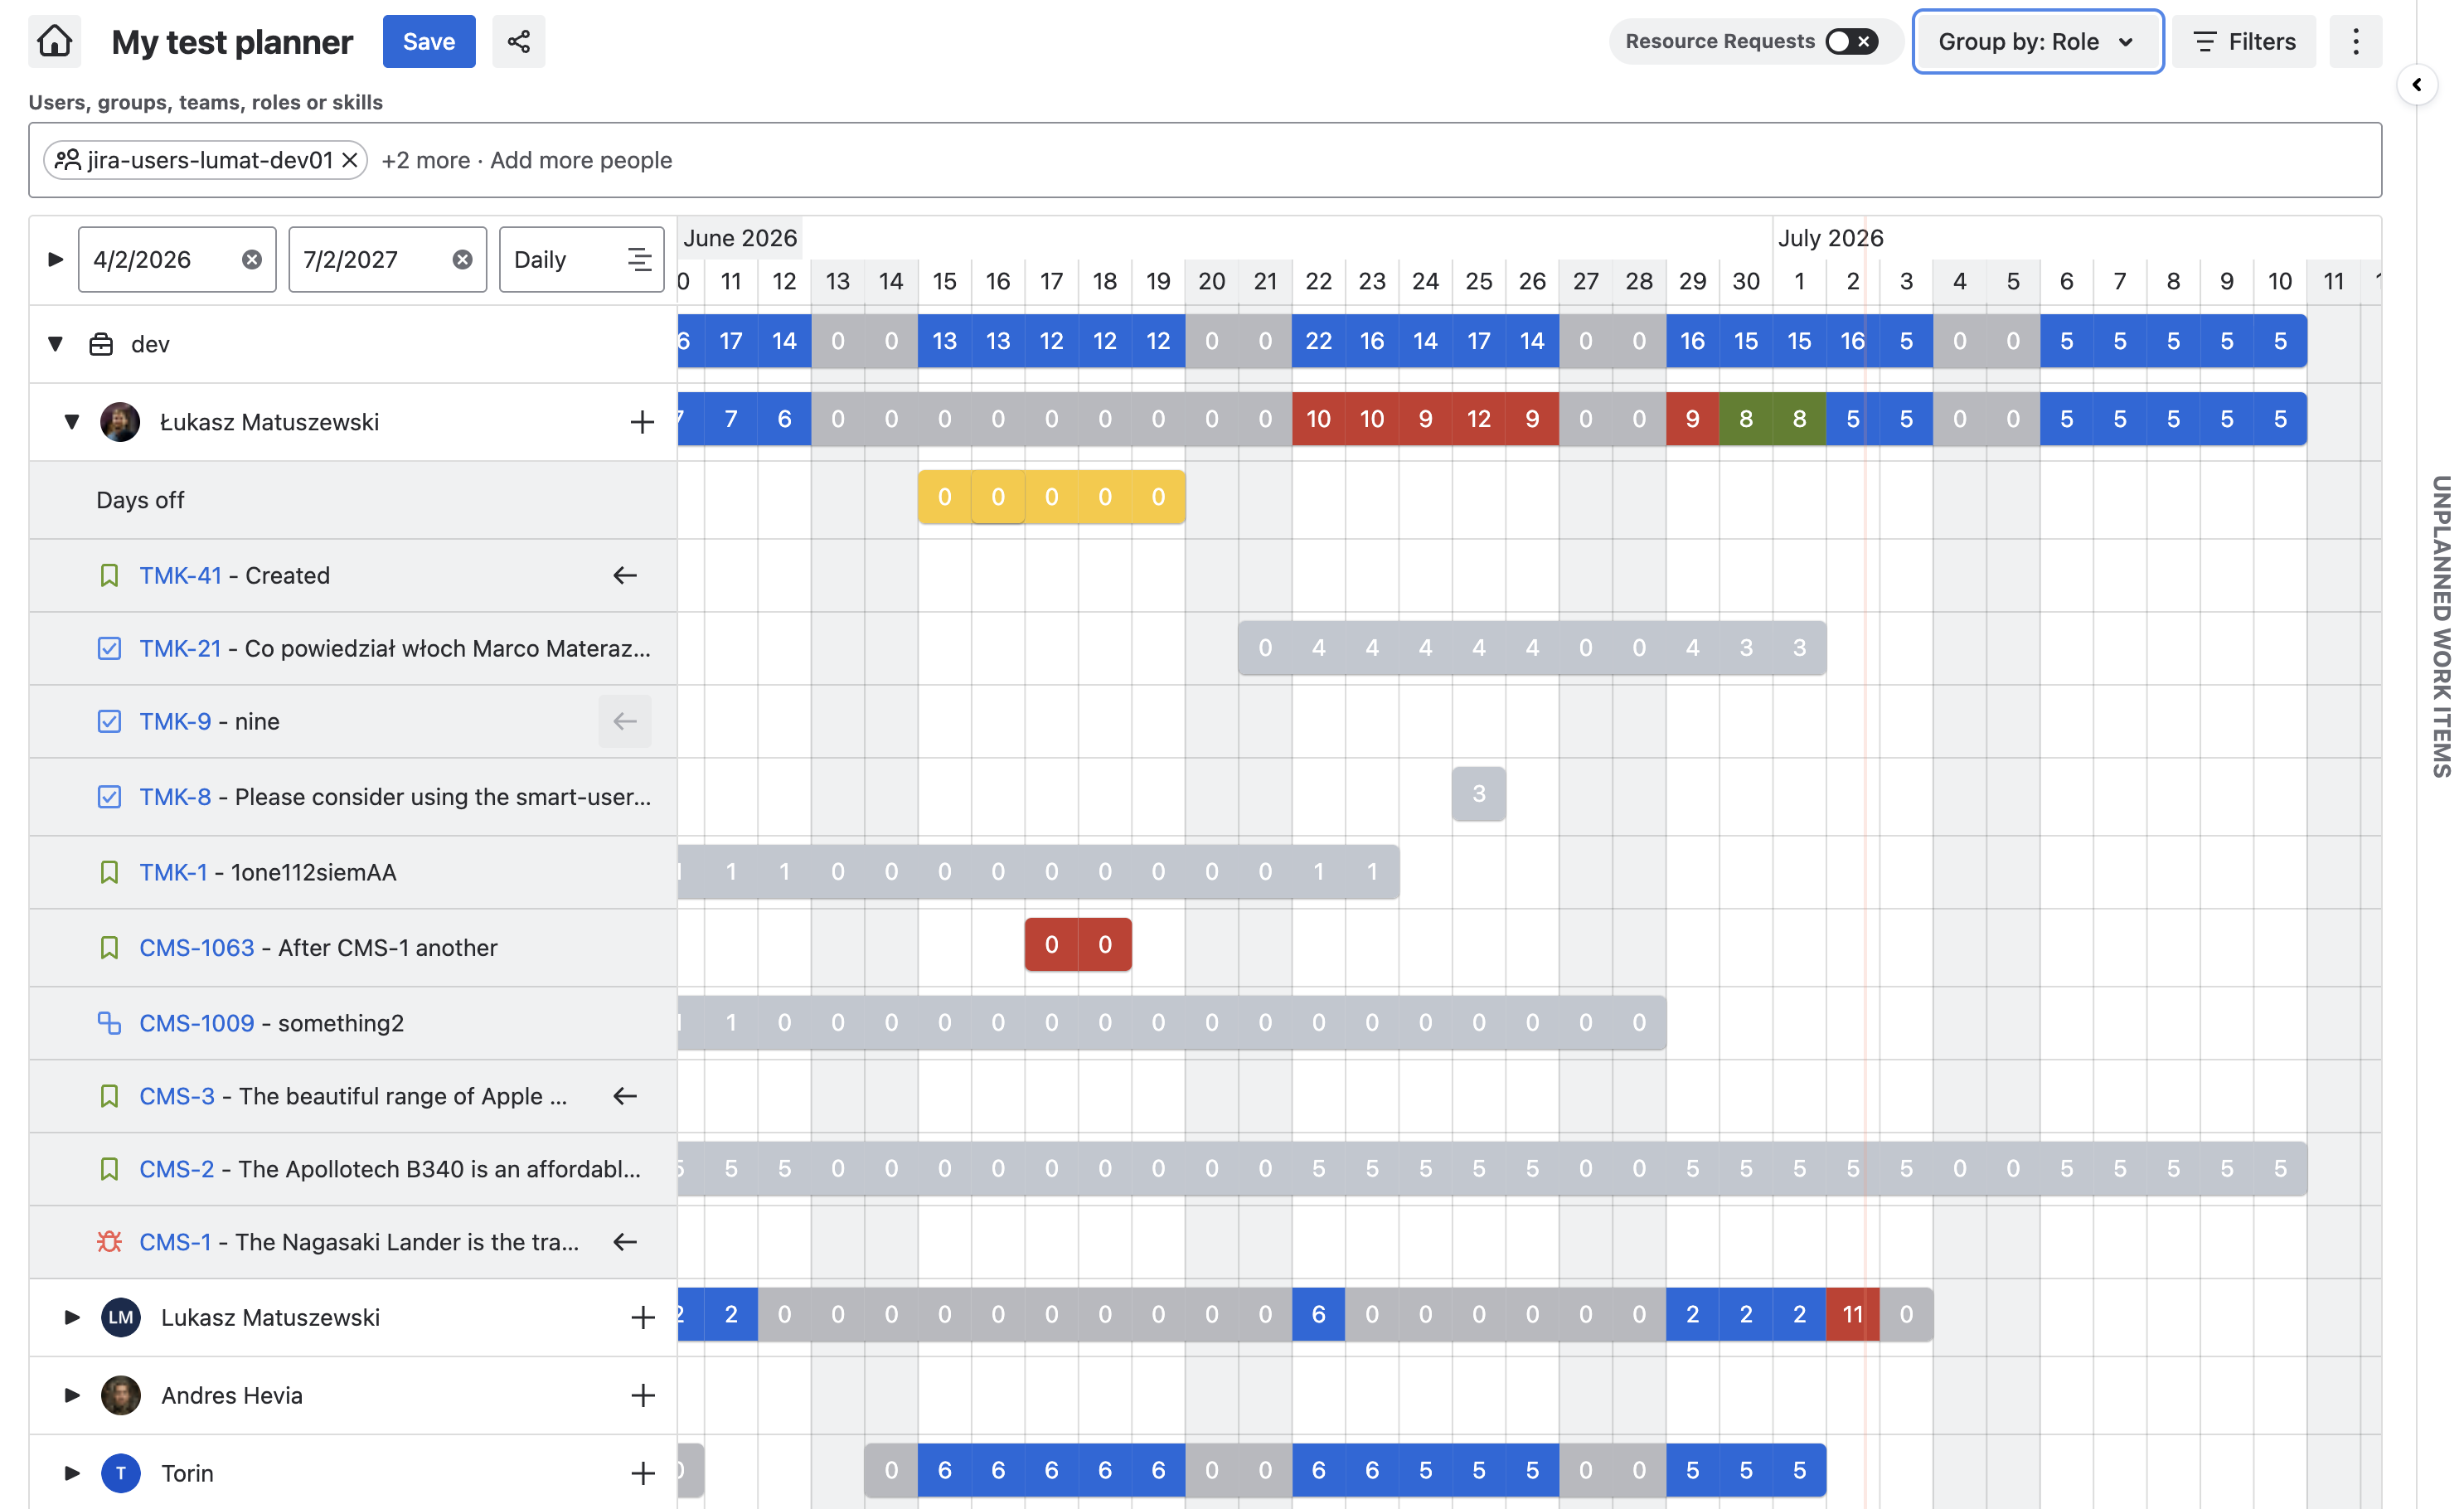Open the TMK-1 issue link
This screenshot has height=1509, width=2464.
click(173, 872)
